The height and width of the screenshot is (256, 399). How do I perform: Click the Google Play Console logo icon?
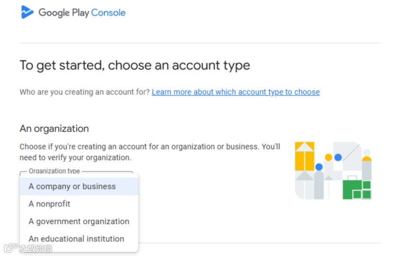pos(27,12)
